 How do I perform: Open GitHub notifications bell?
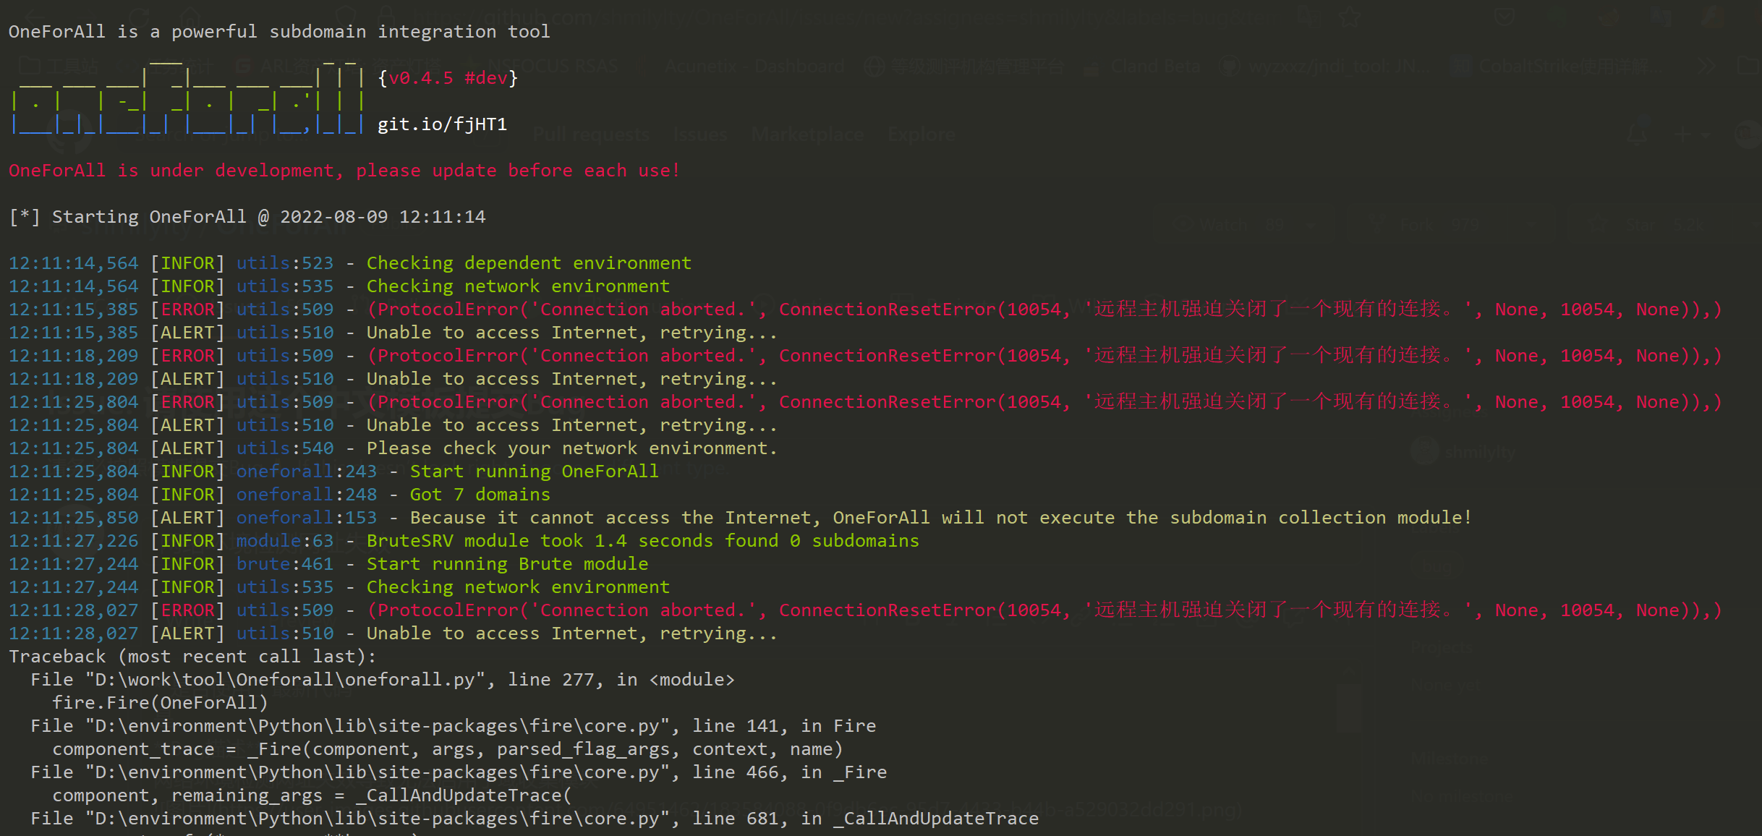point(1638,134)
